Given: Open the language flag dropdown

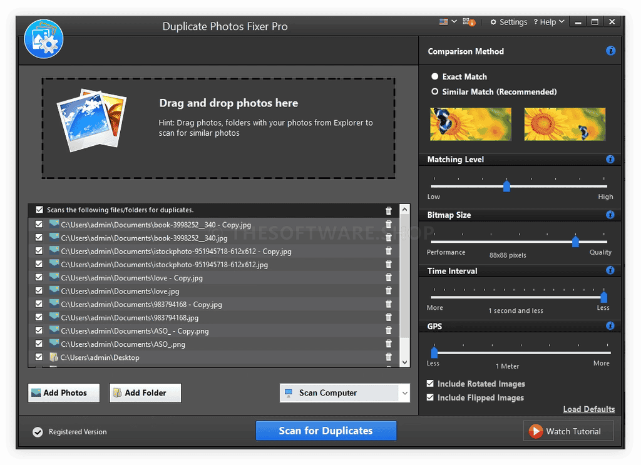Looking at the screenshot, I should pyautogui.click(x=448, y=22).
